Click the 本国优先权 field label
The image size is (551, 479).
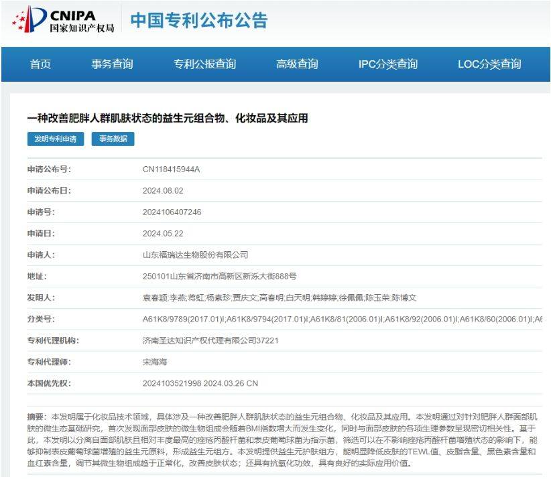tap(49, 383)
